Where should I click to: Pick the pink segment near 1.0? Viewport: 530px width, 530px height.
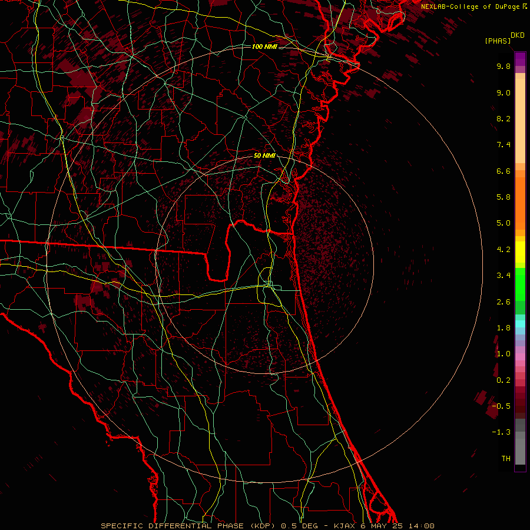coord(520,357)
